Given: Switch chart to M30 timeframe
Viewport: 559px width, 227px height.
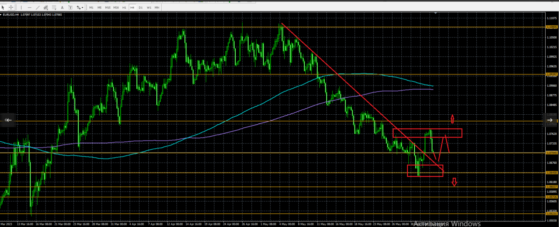Looking at the screenshot, I should tap(116, 8).
